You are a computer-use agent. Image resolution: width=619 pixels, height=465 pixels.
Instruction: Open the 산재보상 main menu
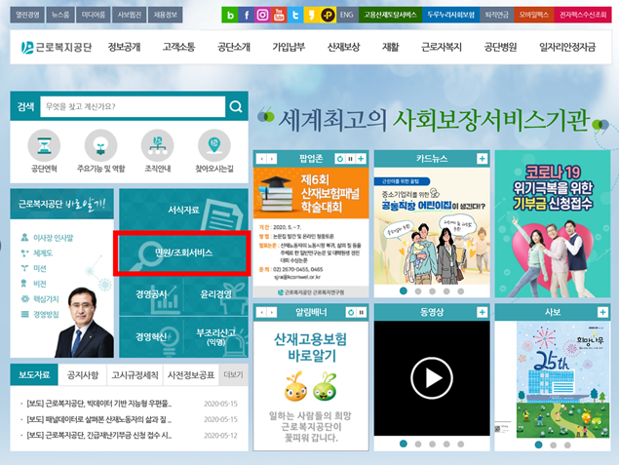click(x=343, y=47)
